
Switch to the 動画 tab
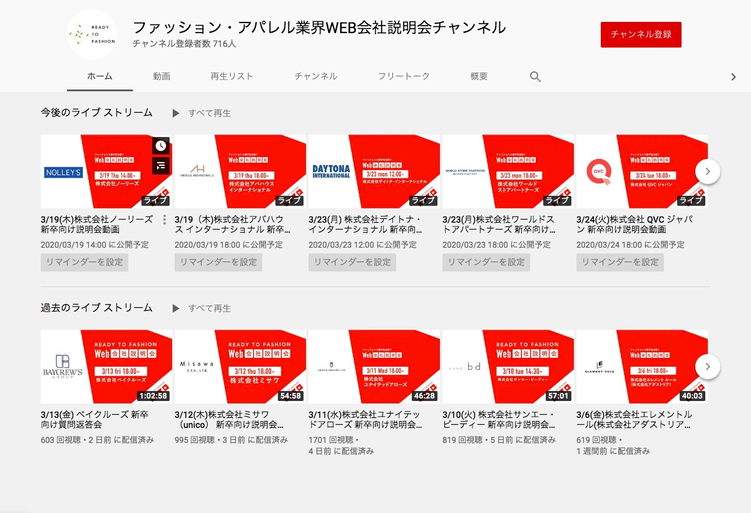pyautogui.click(x=161, y=76)
